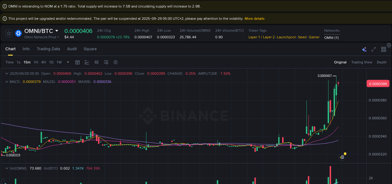
Task: Click the candlestick style icon
Action: coord(96,62)
